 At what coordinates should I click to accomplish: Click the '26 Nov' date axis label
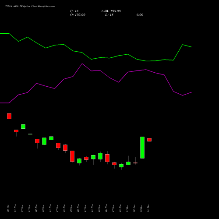point(106,208)
